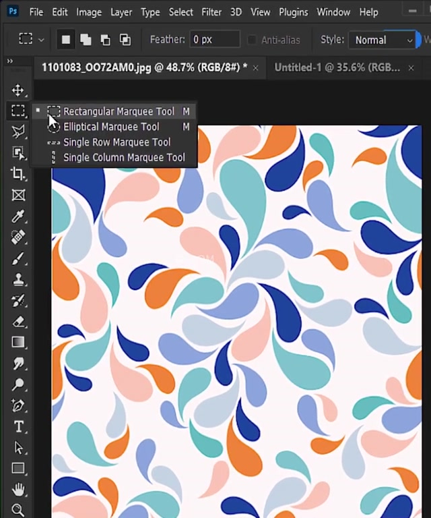Choose the Eraser tool
This screenshot has height=518, width=431.
(x=18, y=321)
